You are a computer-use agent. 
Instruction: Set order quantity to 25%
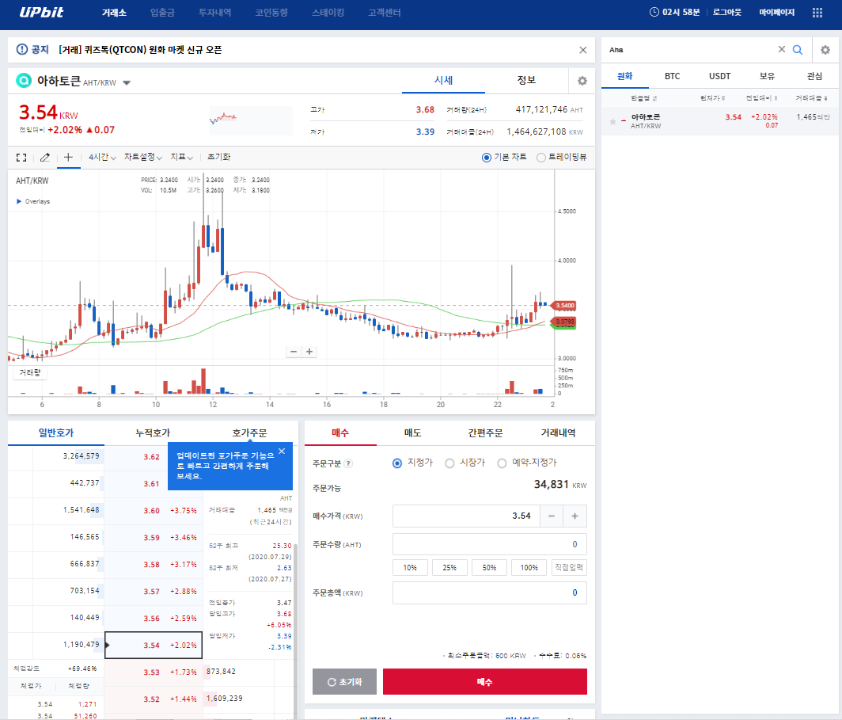[449, 567]
